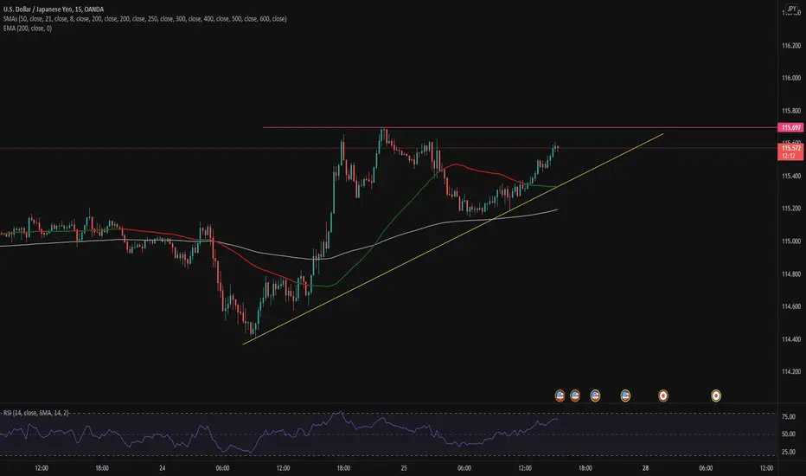
Task: Select the SMAs indicator legend line
Action: (x=145, y=18)
